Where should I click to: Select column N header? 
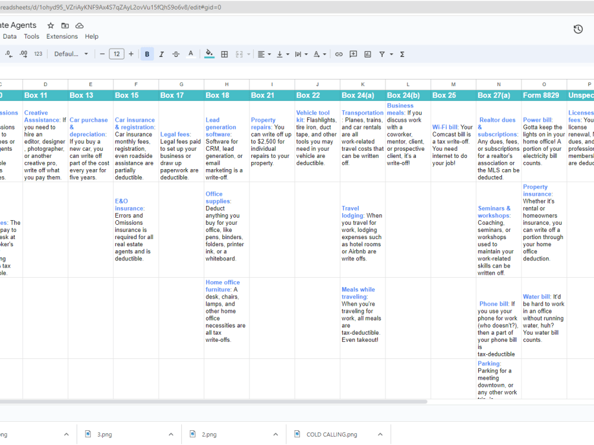498,84
